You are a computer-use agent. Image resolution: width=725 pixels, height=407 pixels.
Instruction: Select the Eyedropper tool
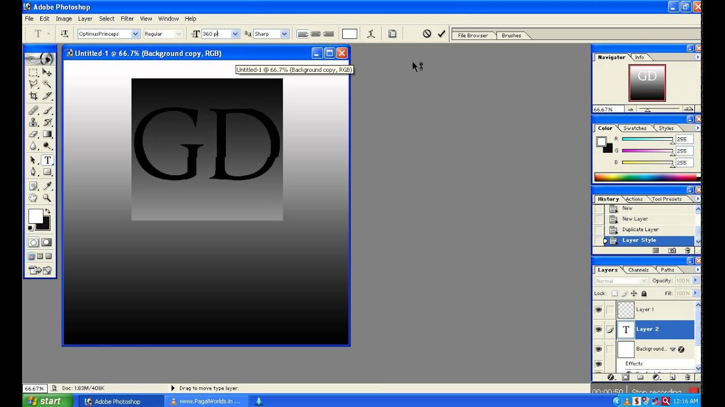click(x=47, y=186)
